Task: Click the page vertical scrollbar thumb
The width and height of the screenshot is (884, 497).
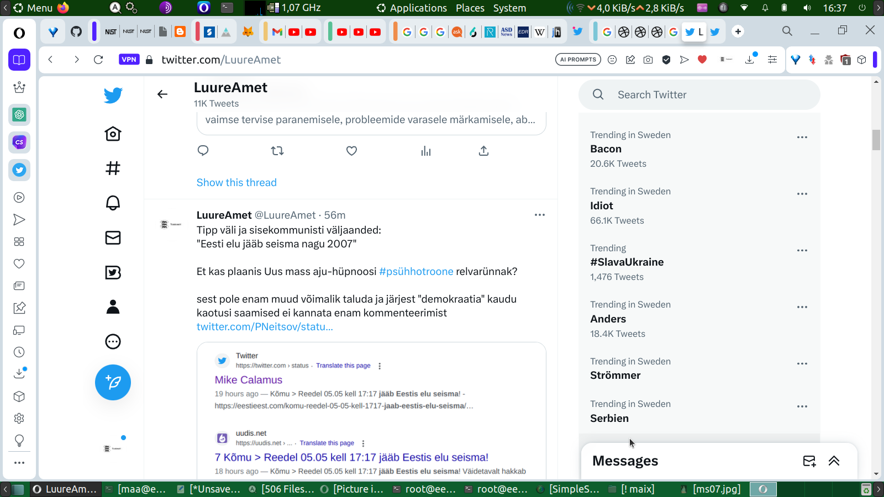Action: pos(876,140)
